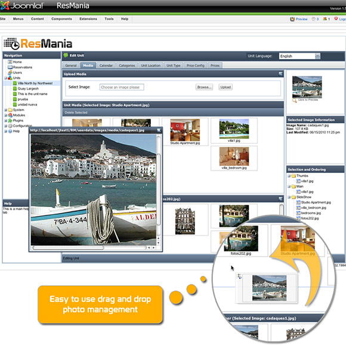The image size is (346, 346).
Task: Select 'This is the unit name' unit
Action: [32, 94]
